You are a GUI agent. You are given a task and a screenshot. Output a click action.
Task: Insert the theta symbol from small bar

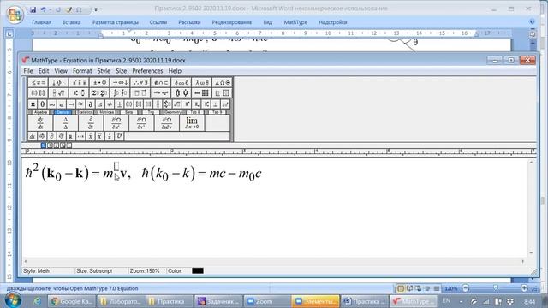click(42, 104)
